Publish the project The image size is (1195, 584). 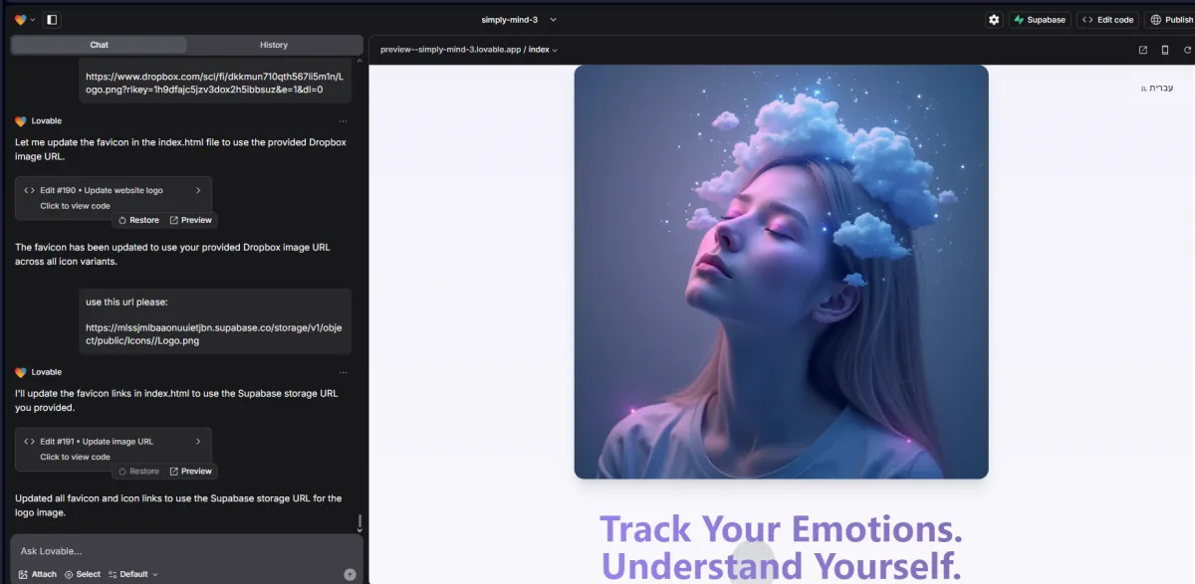(x=1171, y=20)
